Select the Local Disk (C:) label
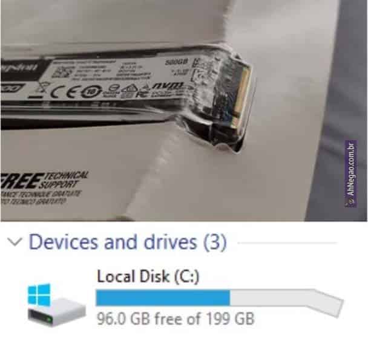Screen dimensions: 368x347 [x=148, y=276]
